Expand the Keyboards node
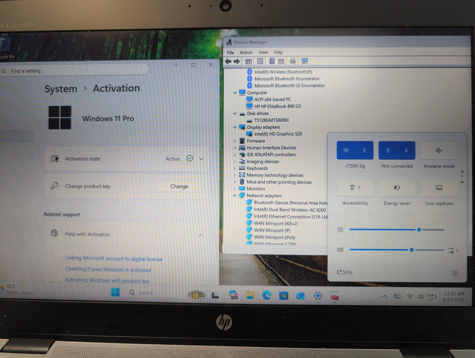Screen dimensions: 475x358 235,168
